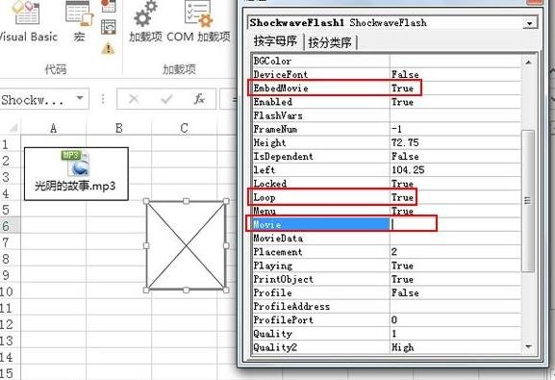Select the Enabled property name
555x380 pixels.
point(273,102)
